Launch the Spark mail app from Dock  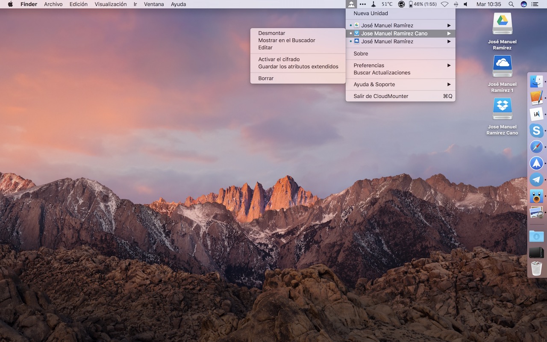(x=536, y=163)
